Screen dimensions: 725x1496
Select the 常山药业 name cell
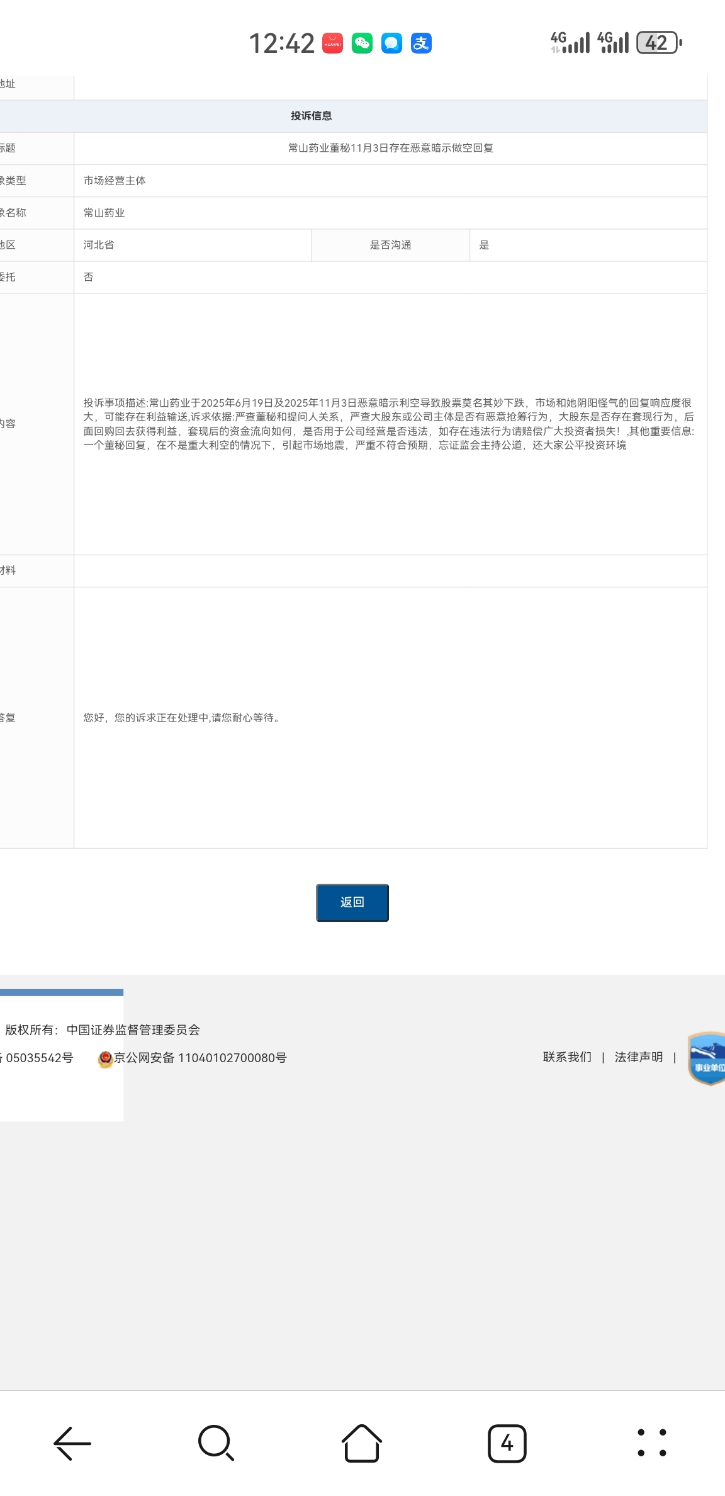click(390, 213)
